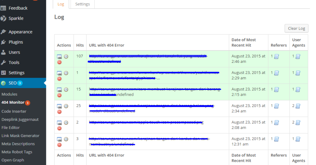Image resolution: width=316 pixels, height=165 pixels.
Task: Open Meta Descriptions submenu link
Action: click(18, 144)
